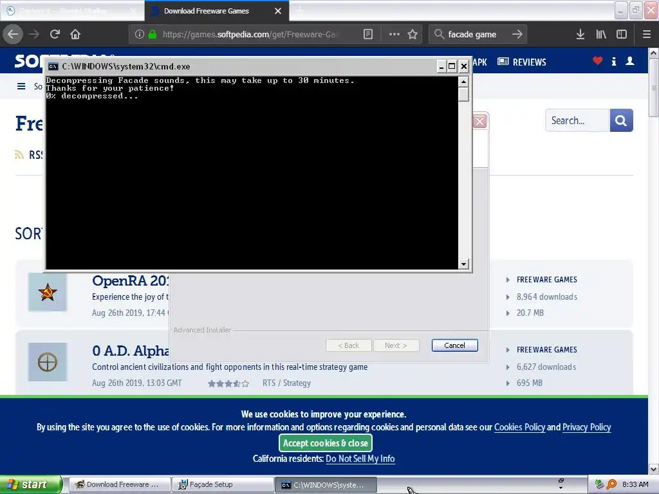
Task: Reload the current Softpedia page
Action: click(55, 34)
